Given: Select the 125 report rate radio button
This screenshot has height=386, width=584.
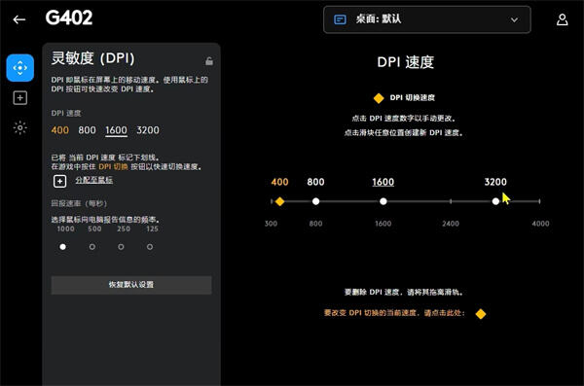Looking at the screenshot, I should [150, 247].
